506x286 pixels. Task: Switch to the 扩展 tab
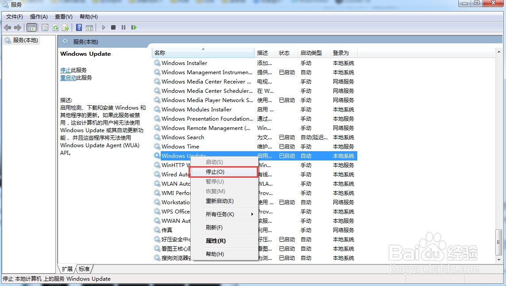pos(67,269)
